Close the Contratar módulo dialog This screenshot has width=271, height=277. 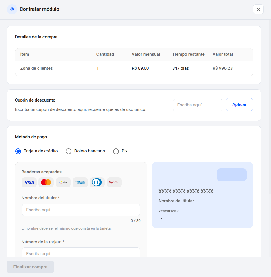point(258,9)
